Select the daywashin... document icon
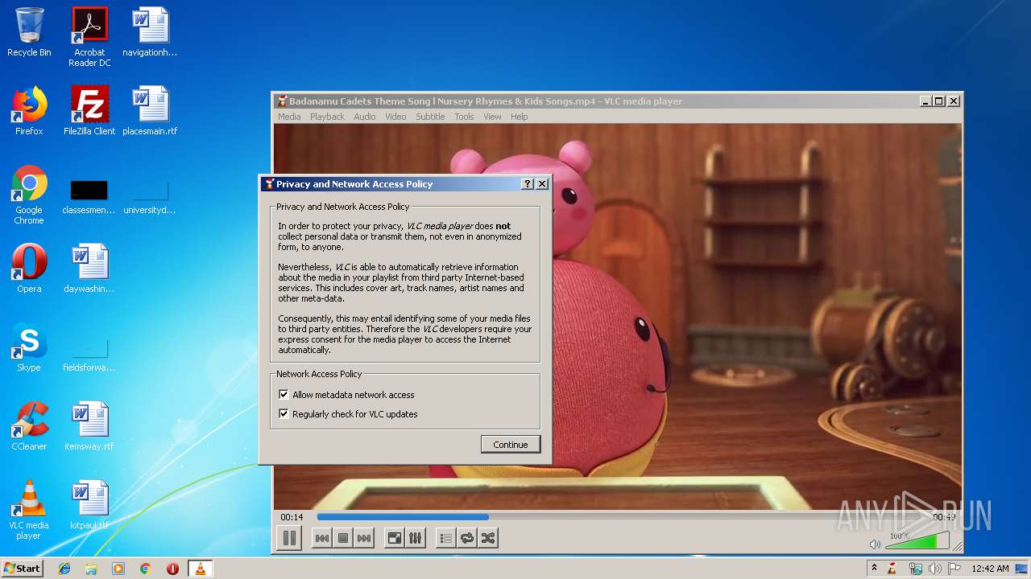 (89, 269)
